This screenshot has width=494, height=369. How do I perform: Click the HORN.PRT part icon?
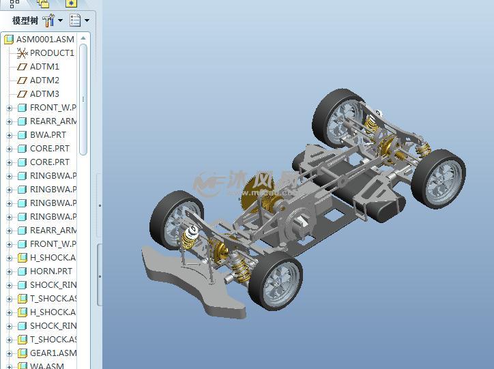tap(22, 271)
